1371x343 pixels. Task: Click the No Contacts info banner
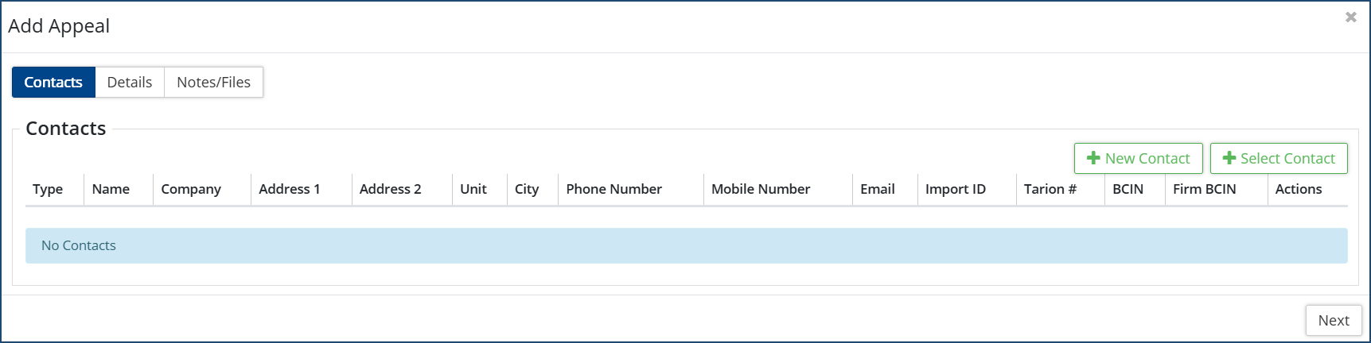click(x=686, y=246)
